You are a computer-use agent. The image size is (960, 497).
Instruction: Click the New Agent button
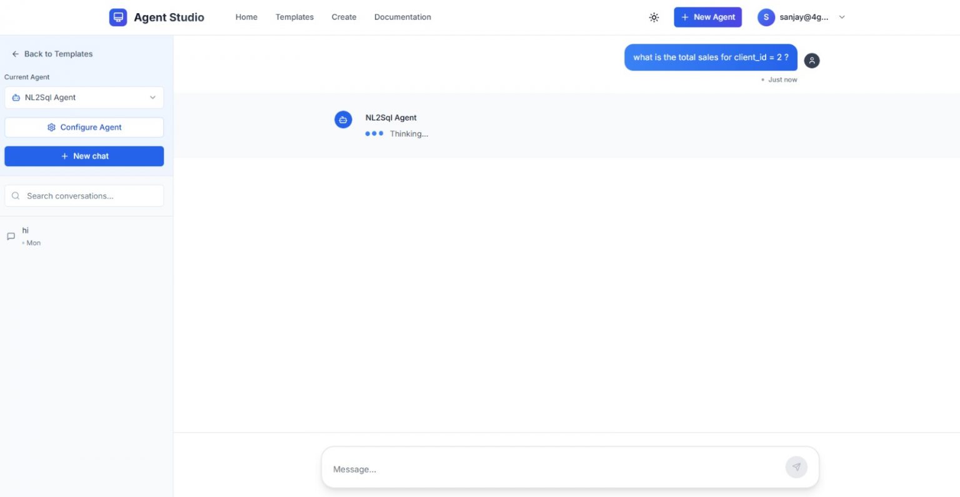pos(707,17)
